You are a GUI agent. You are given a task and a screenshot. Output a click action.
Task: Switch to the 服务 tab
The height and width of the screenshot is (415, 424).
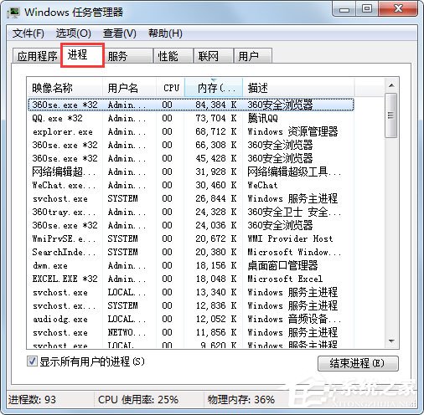coord(129,56)
